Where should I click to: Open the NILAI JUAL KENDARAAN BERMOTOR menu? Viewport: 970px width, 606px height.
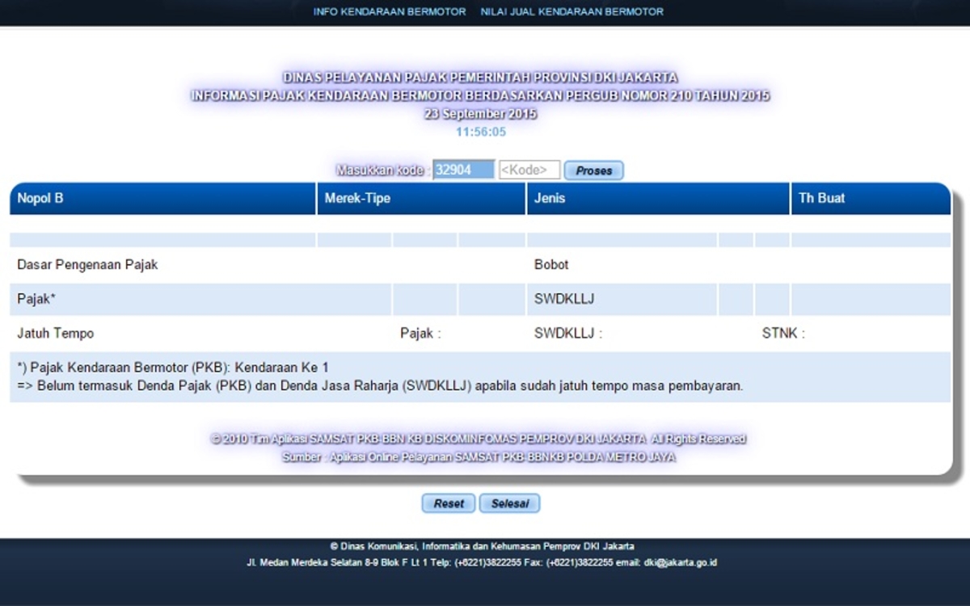coord(571,12)
